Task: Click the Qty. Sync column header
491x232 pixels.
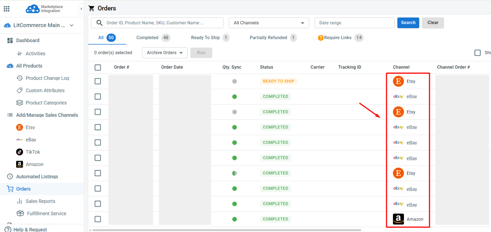Action: (x=232, y=67)
